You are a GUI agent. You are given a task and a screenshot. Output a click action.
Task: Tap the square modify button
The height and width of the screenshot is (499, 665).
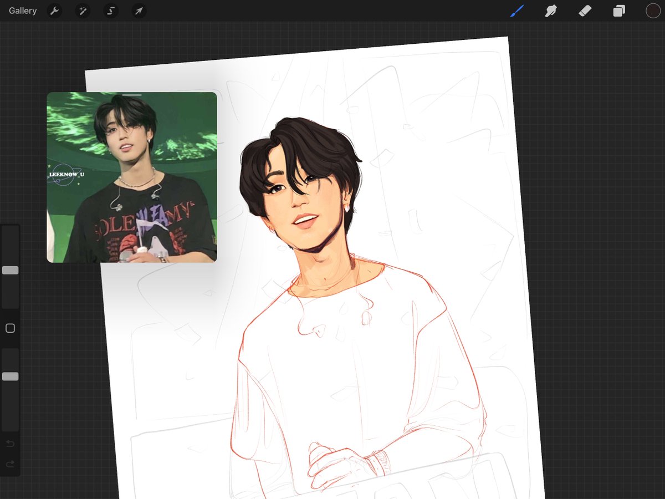point(10,328)
